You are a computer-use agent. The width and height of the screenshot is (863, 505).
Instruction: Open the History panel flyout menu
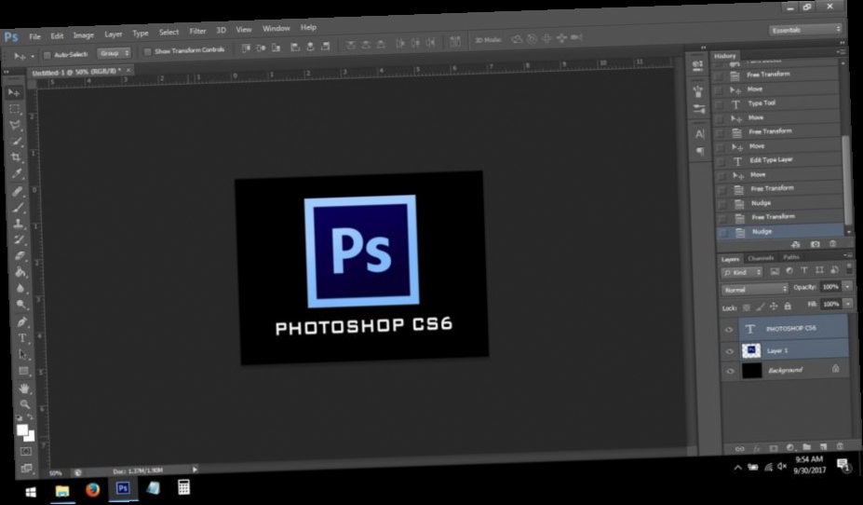click(x=841, y=52)
